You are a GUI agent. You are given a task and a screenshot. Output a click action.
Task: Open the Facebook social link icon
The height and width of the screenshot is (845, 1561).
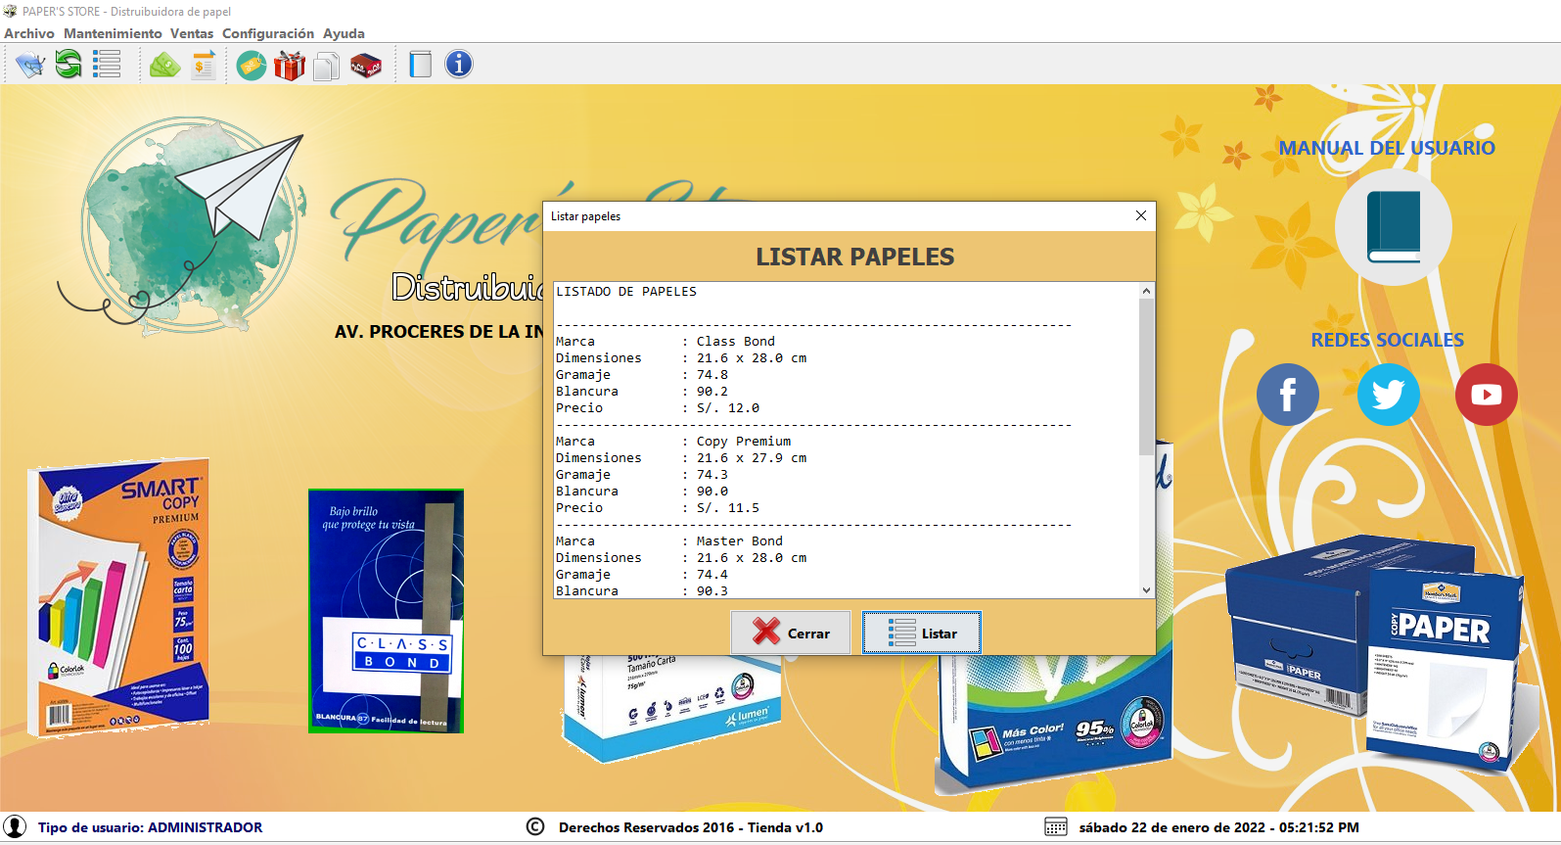pos(1288,395)
